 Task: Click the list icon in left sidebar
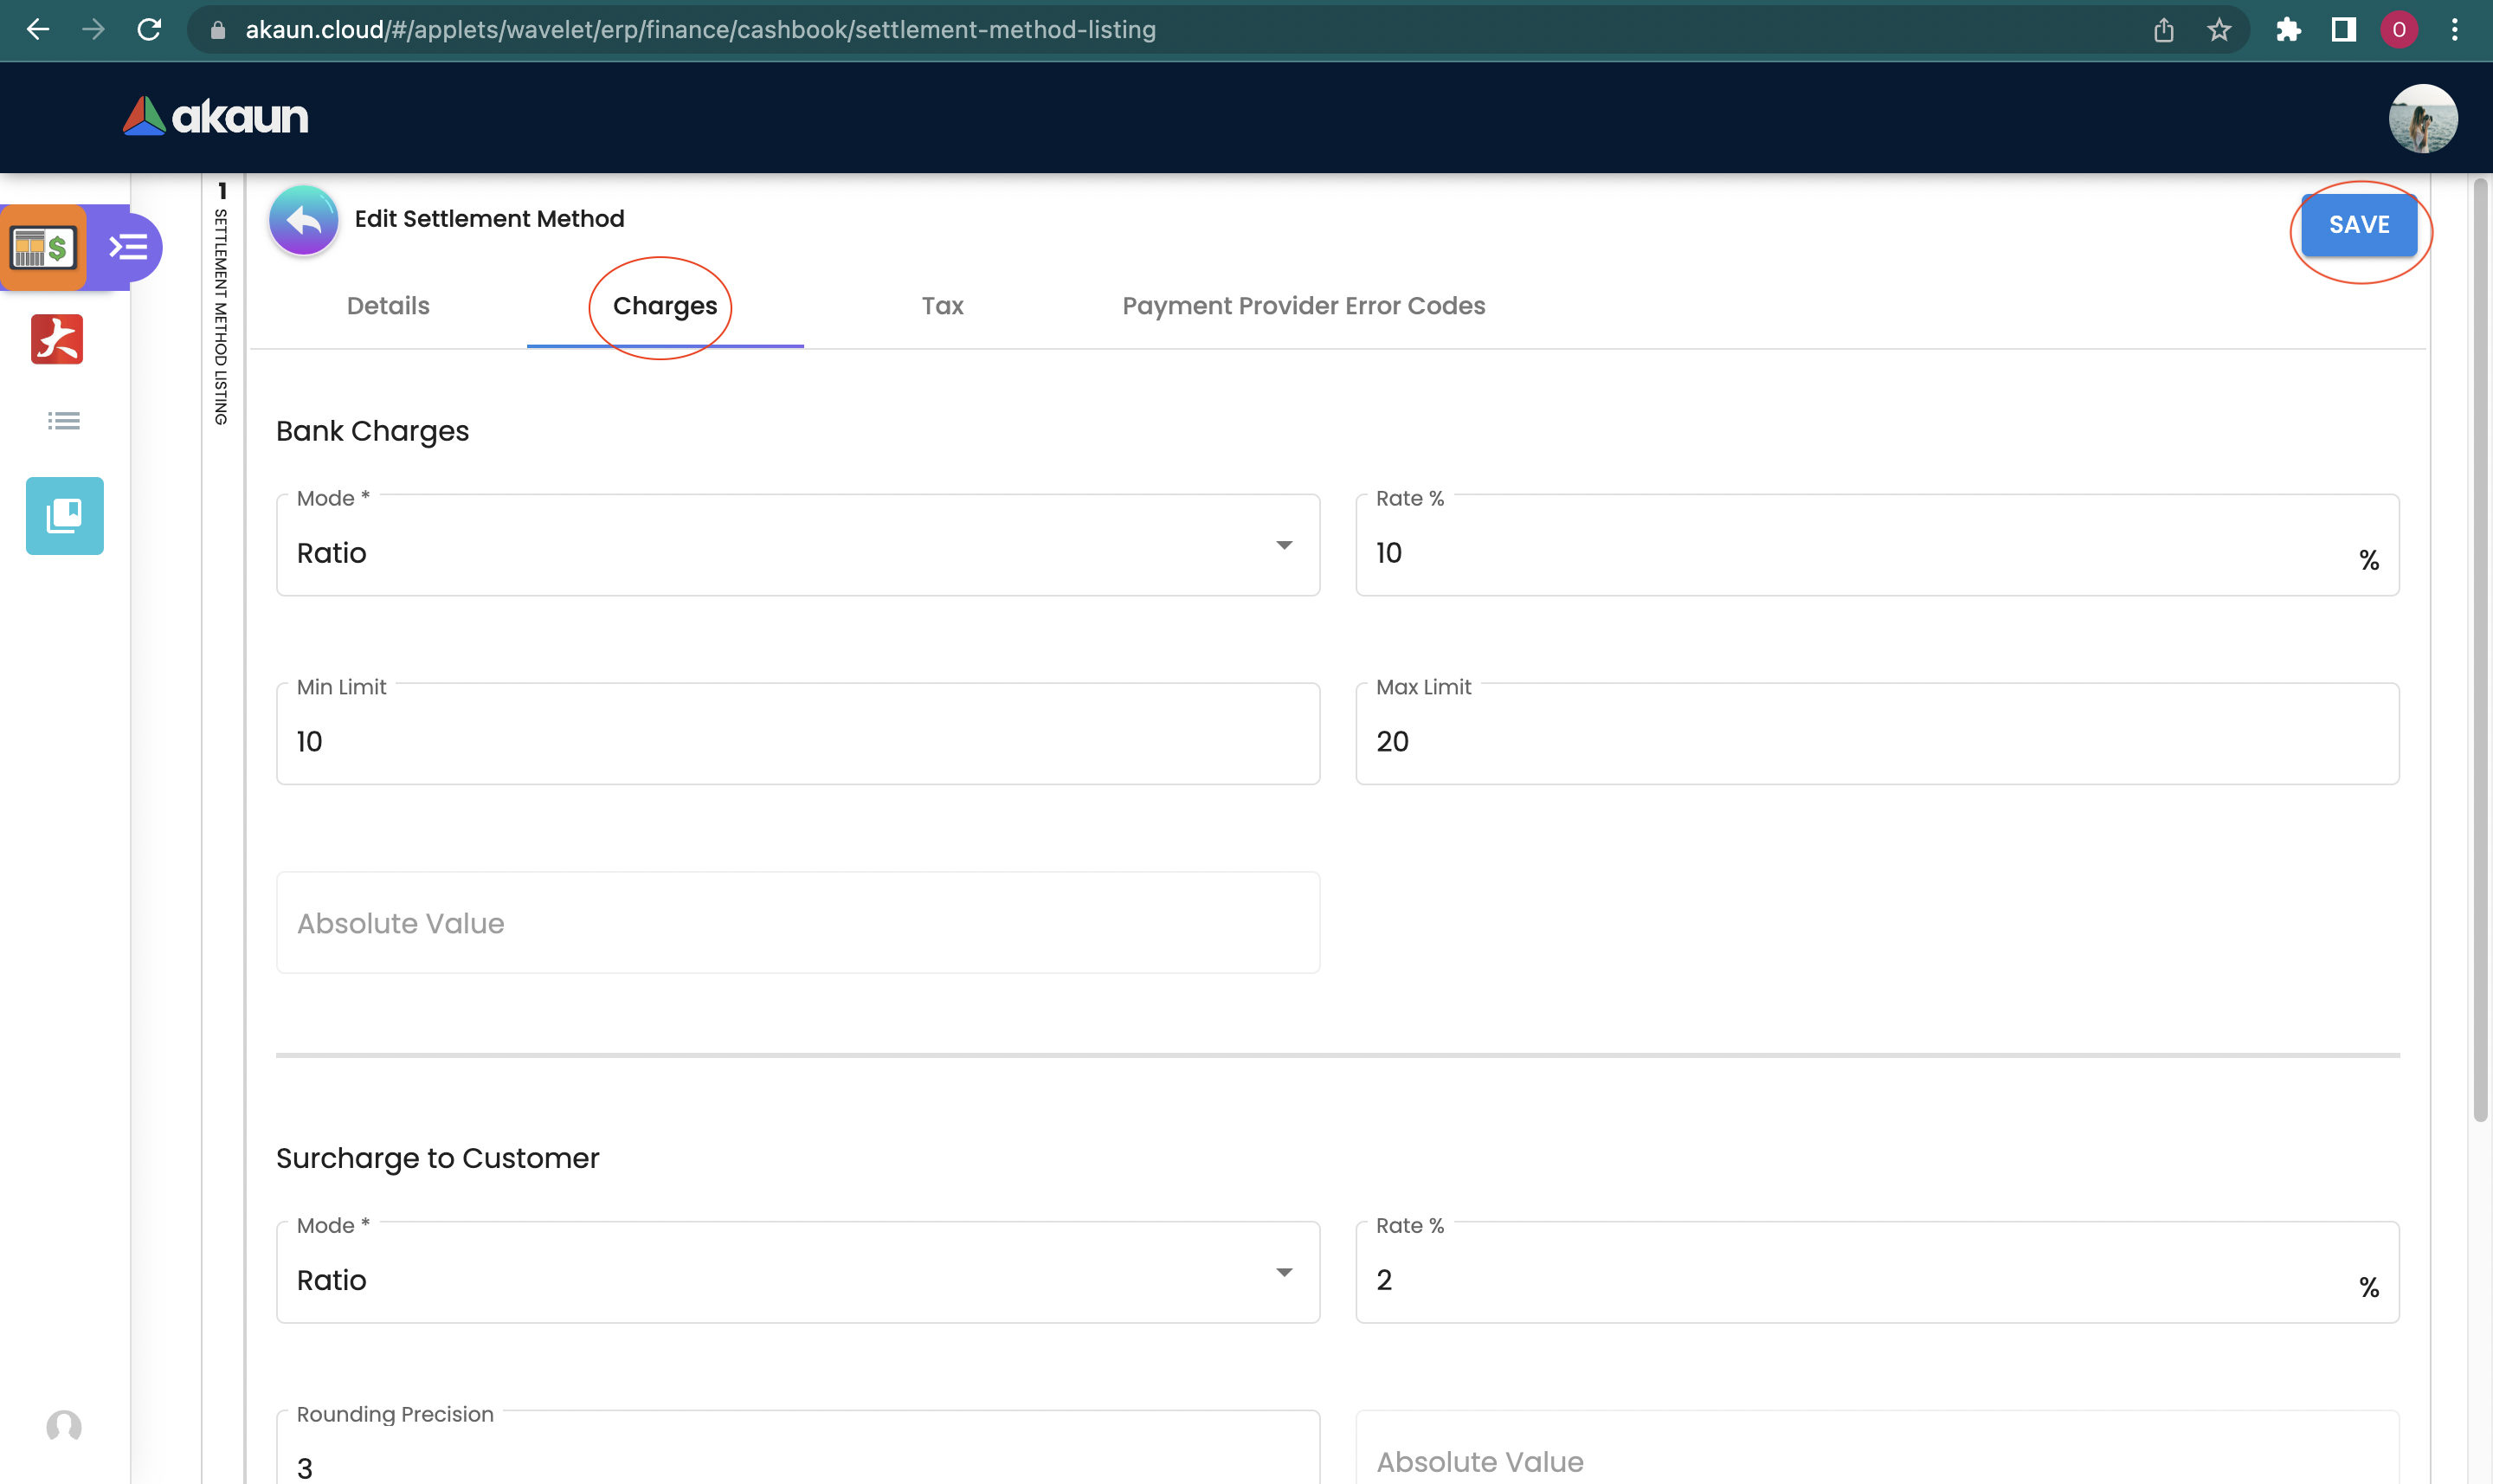tap(63, 421)
